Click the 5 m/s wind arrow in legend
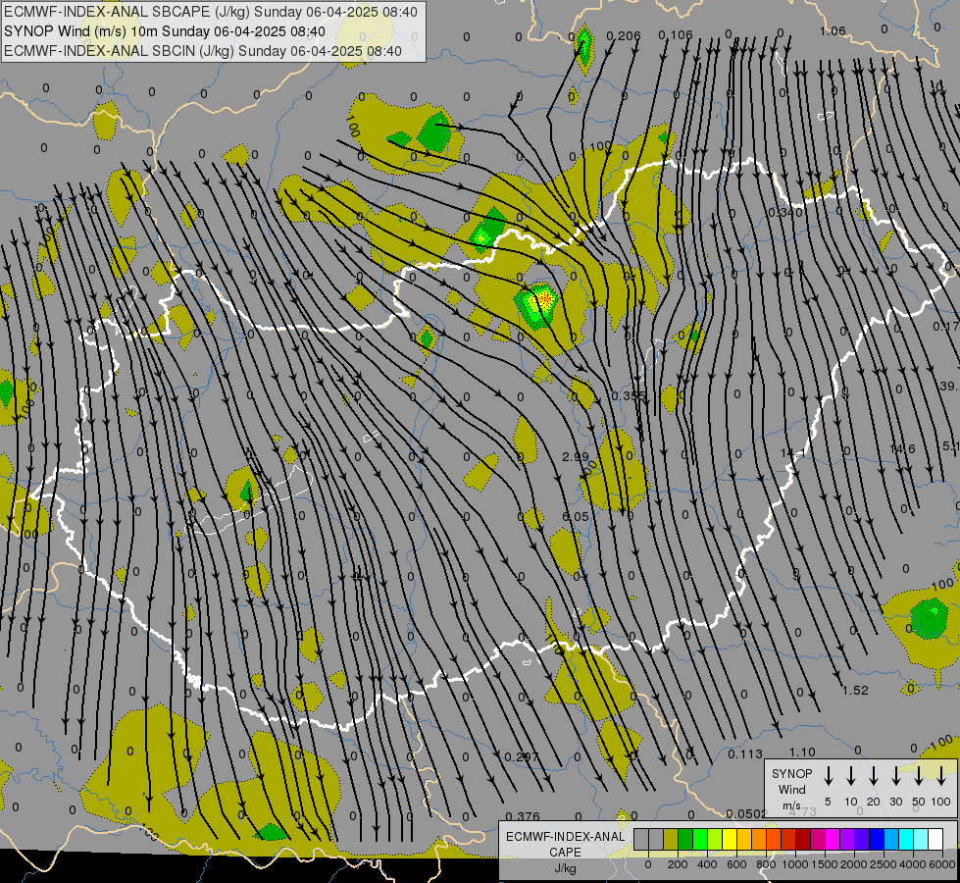This screenshot has height=883, width=960. pos(829,775)
